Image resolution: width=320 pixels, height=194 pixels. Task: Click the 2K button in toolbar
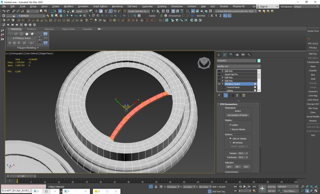pyautogui.click(x=12, y=25)
